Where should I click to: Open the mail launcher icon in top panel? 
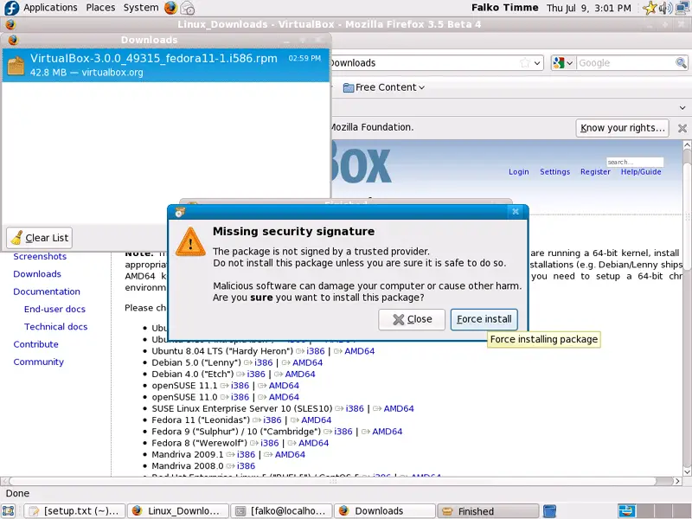[x=188, y=8]
